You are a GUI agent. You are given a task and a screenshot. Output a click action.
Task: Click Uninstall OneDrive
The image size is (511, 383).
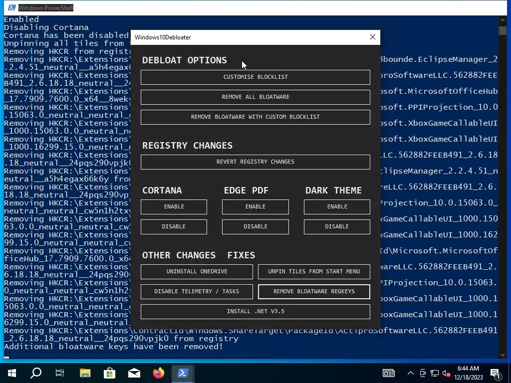[197, 272]
